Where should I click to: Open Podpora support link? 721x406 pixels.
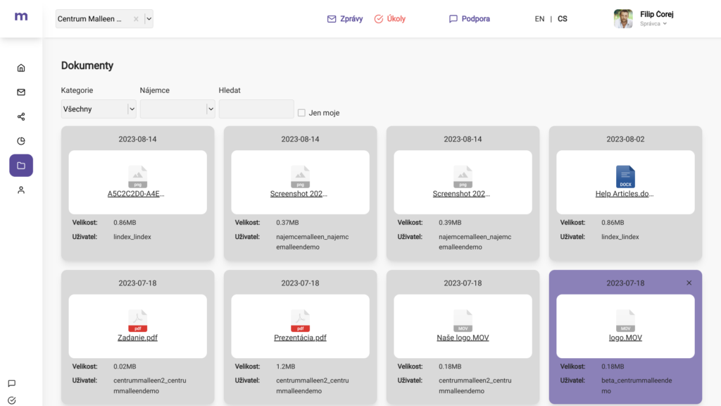click(469, 19)
